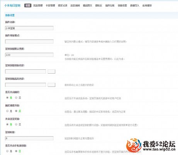The height and width of the screenshot is (155, 178).
Task: Focus the 插件名称 input field
Action: point(29,28)
